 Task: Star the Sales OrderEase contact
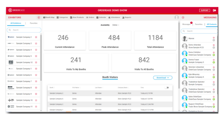(214, 97)
